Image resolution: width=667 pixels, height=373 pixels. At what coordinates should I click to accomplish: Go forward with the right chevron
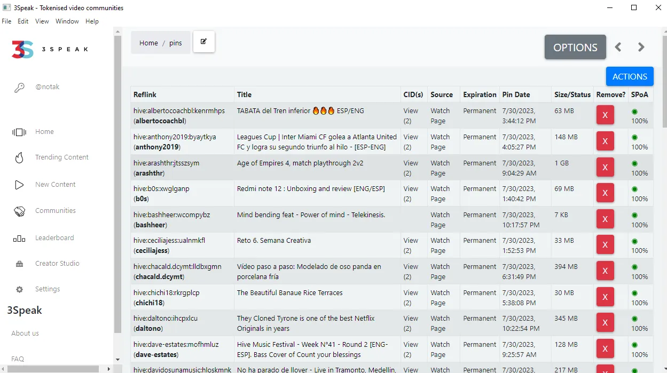click(641, 47)
